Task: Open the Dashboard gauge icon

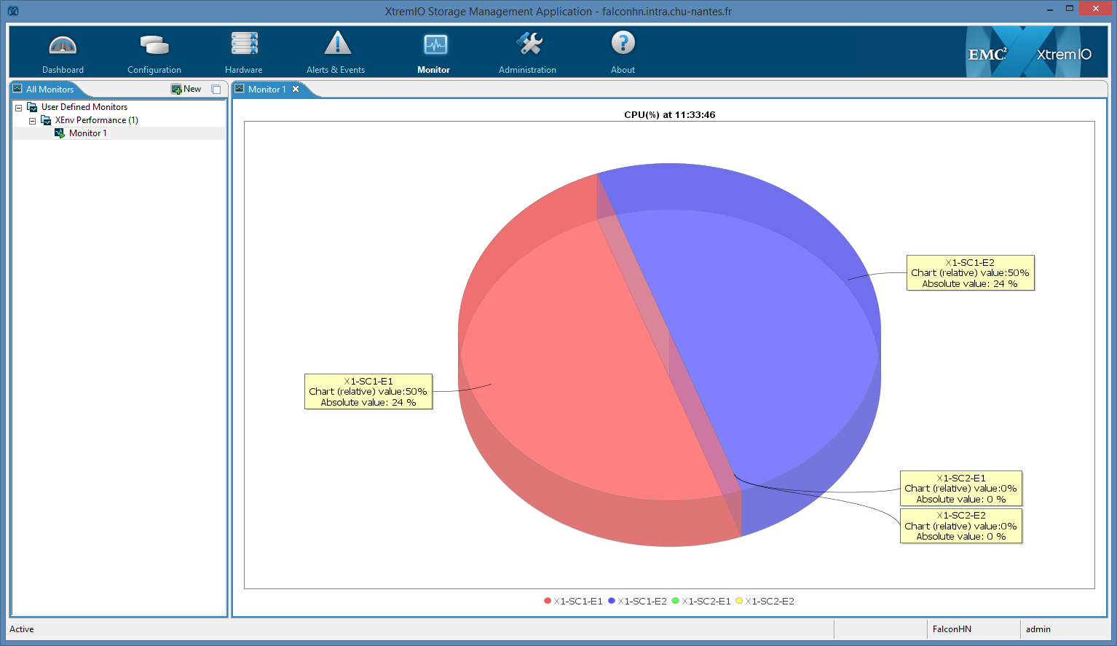Action: (63, 45)
